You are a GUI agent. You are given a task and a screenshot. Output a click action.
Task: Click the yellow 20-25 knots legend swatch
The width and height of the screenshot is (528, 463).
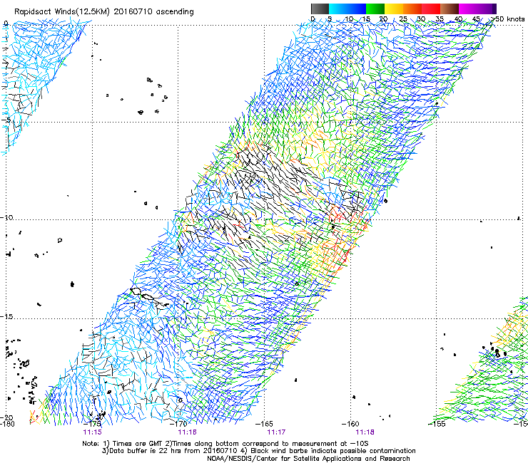(x=394, y=9)
